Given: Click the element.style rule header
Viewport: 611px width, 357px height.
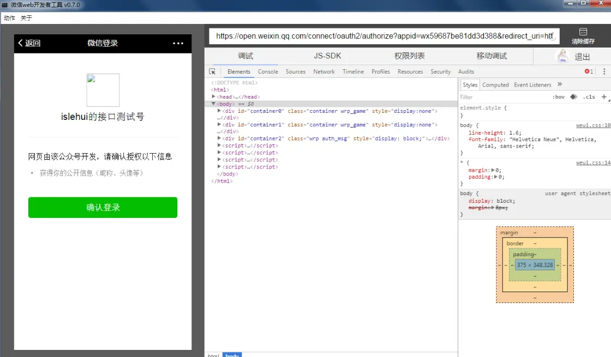Looking at the screenshot, I should click(x=483, y=108).
